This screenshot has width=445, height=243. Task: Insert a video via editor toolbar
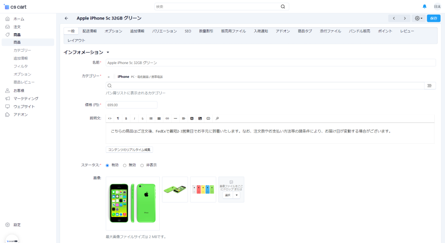208,118
